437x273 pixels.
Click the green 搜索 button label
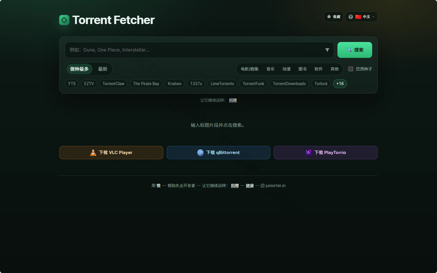tap(359, 50)
